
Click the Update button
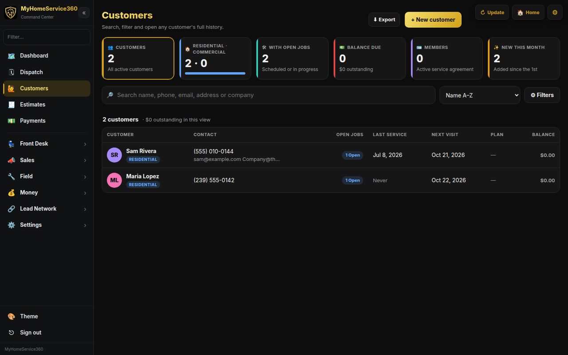(492, 12)
